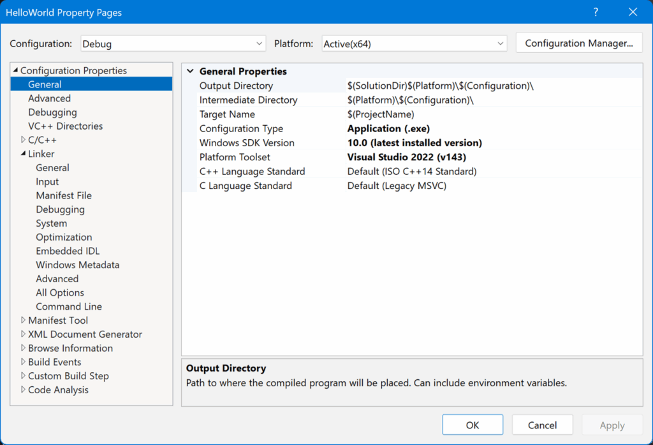
Task: Open Configuration Manager
Action: [x=578, y=43]
